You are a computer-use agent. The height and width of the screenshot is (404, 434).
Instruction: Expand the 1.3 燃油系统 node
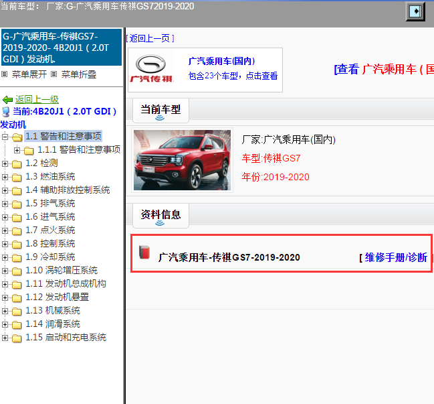[5, 177]
